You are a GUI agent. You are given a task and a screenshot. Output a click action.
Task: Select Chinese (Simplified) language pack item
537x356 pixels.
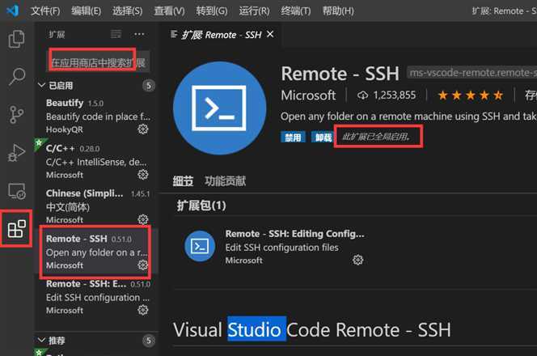pyautogui.click(x=97, y=206)
